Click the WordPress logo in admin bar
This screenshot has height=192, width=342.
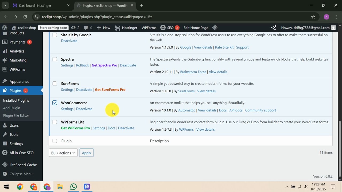5,27
